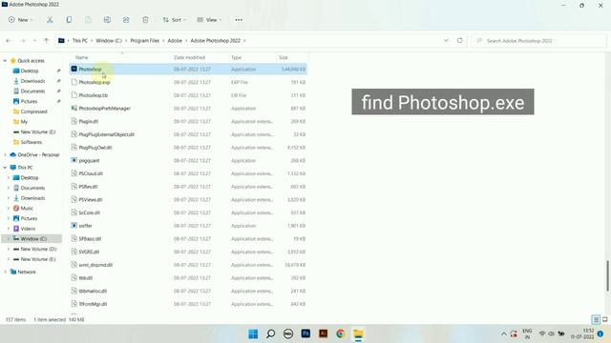Image resolution: width=611 pixels, height=343 pixels.
Task: Select the Photoshop.lib file
Action: point(189,95)
